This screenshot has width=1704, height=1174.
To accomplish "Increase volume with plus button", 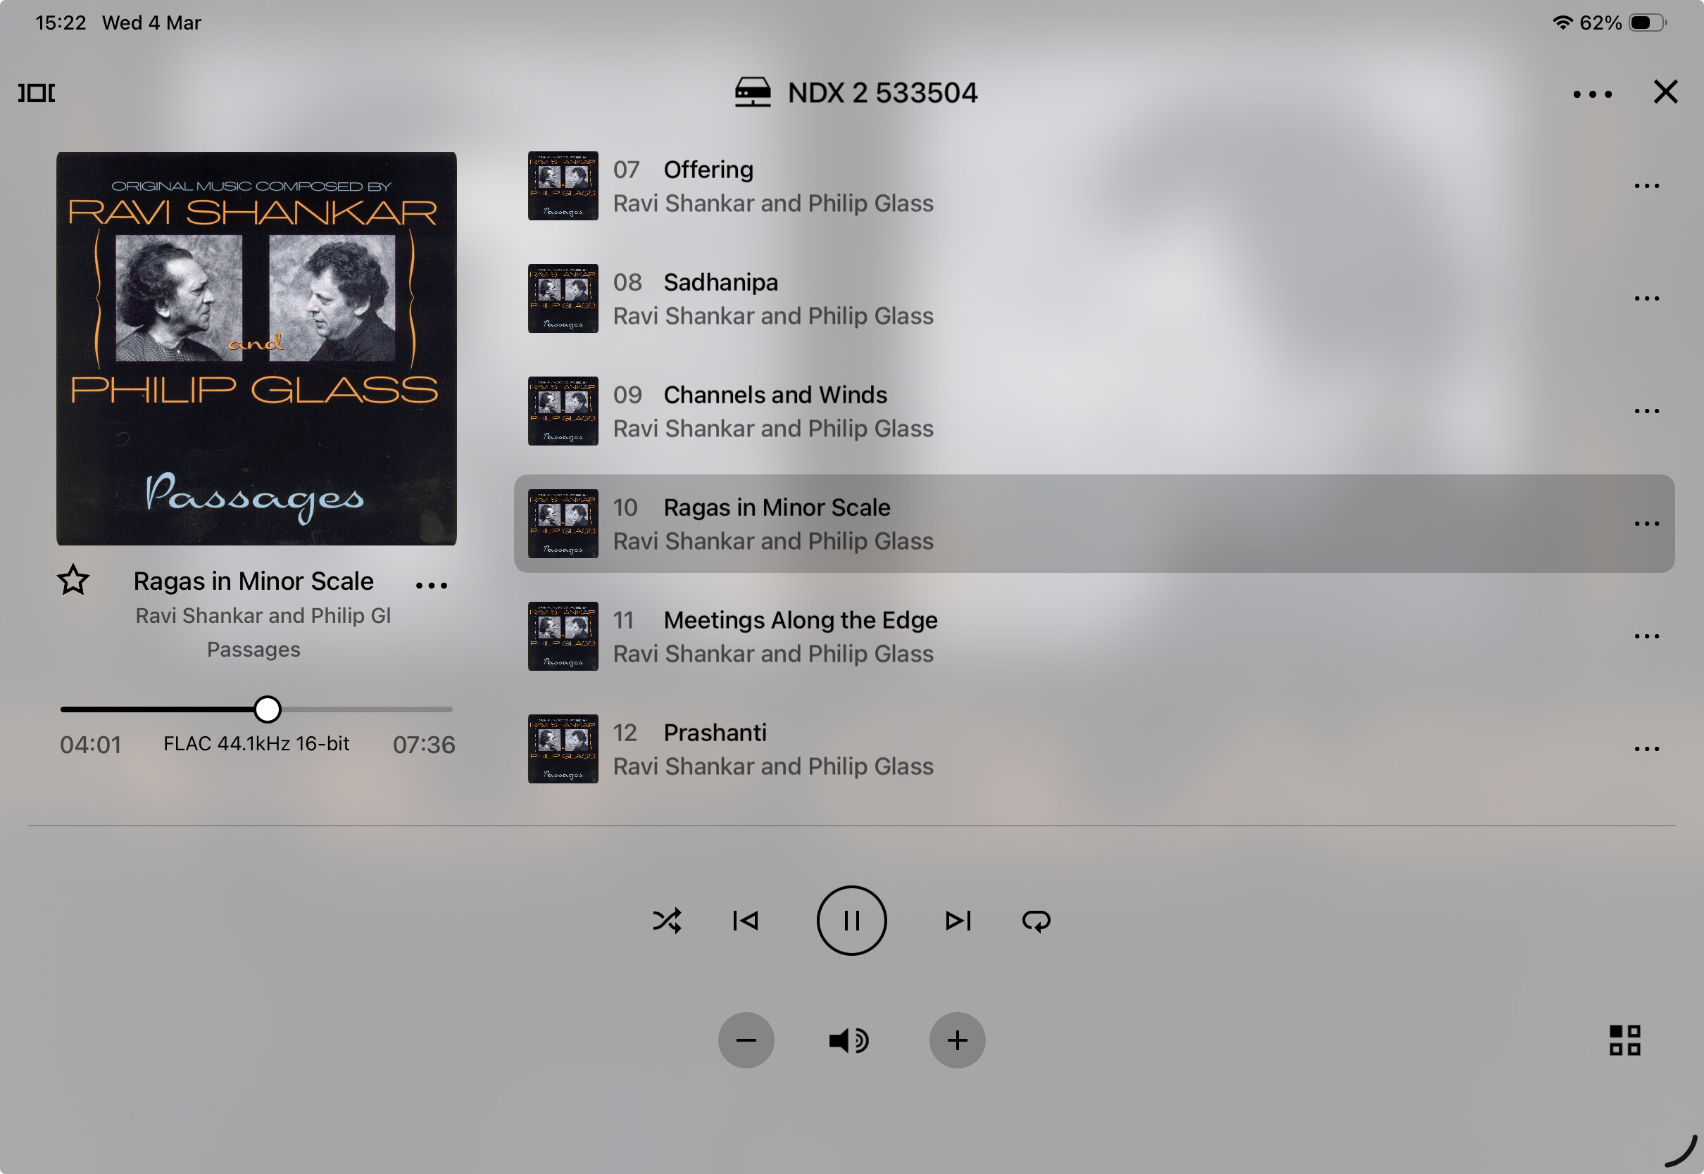I will 957,1040.
